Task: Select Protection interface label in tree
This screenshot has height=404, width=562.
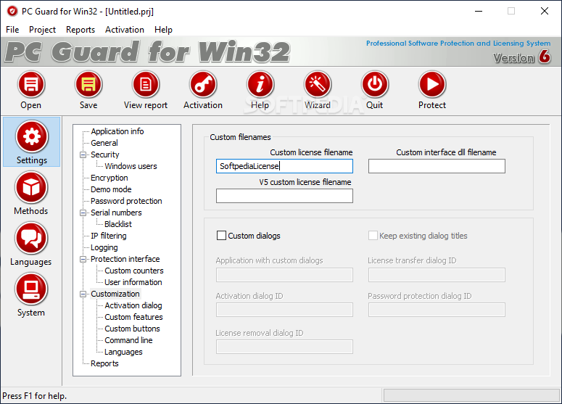Action: [125, 259]
